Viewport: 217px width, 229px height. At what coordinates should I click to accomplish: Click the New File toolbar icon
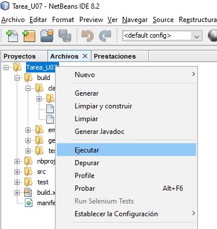coord(12,35)
